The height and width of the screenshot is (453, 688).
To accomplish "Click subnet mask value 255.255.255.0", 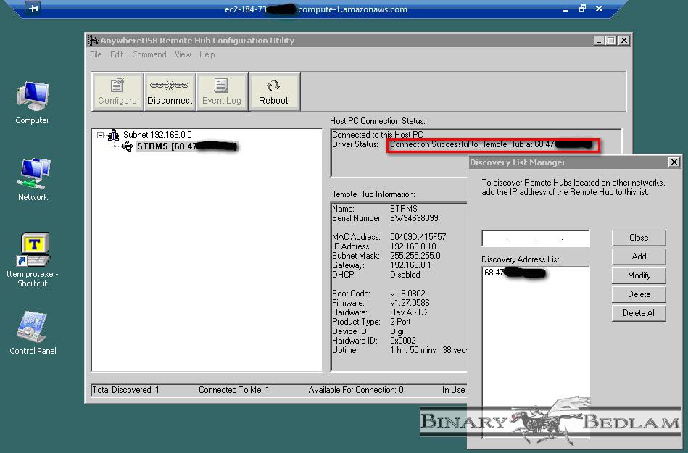I will [415, 256].
